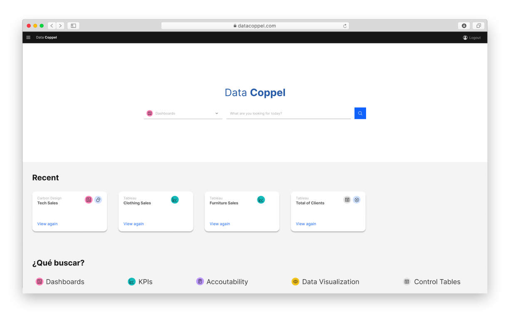Click the blue search magnifier button
The image size is (510, 312).
pyautogui.click(x=360, y=113)
